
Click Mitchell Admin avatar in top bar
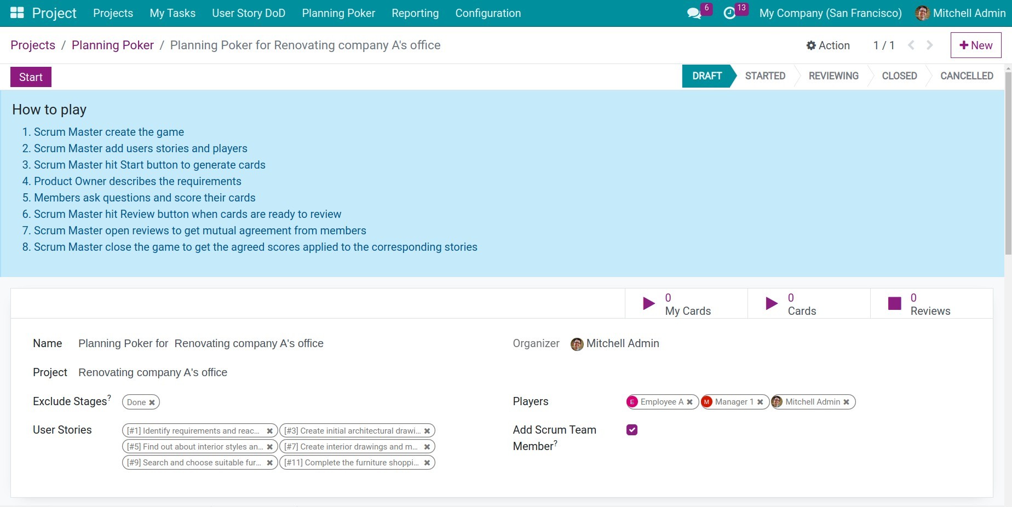point(922,13)
